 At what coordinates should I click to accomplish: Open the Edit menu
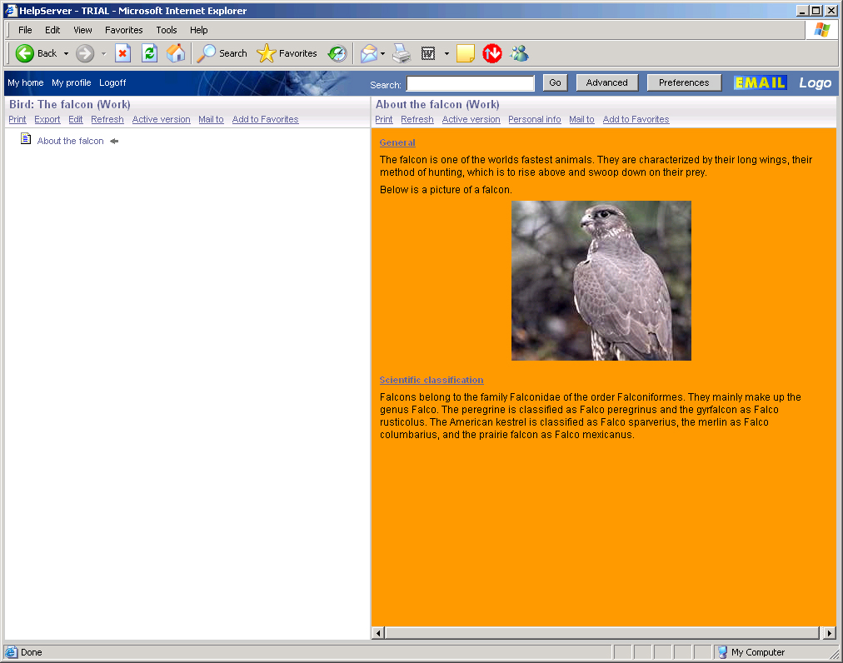52,30
